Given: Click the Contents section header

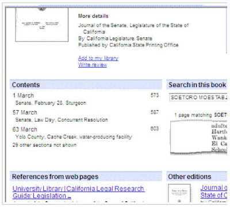Looking at the screenshot, I should tap(86, 85).
